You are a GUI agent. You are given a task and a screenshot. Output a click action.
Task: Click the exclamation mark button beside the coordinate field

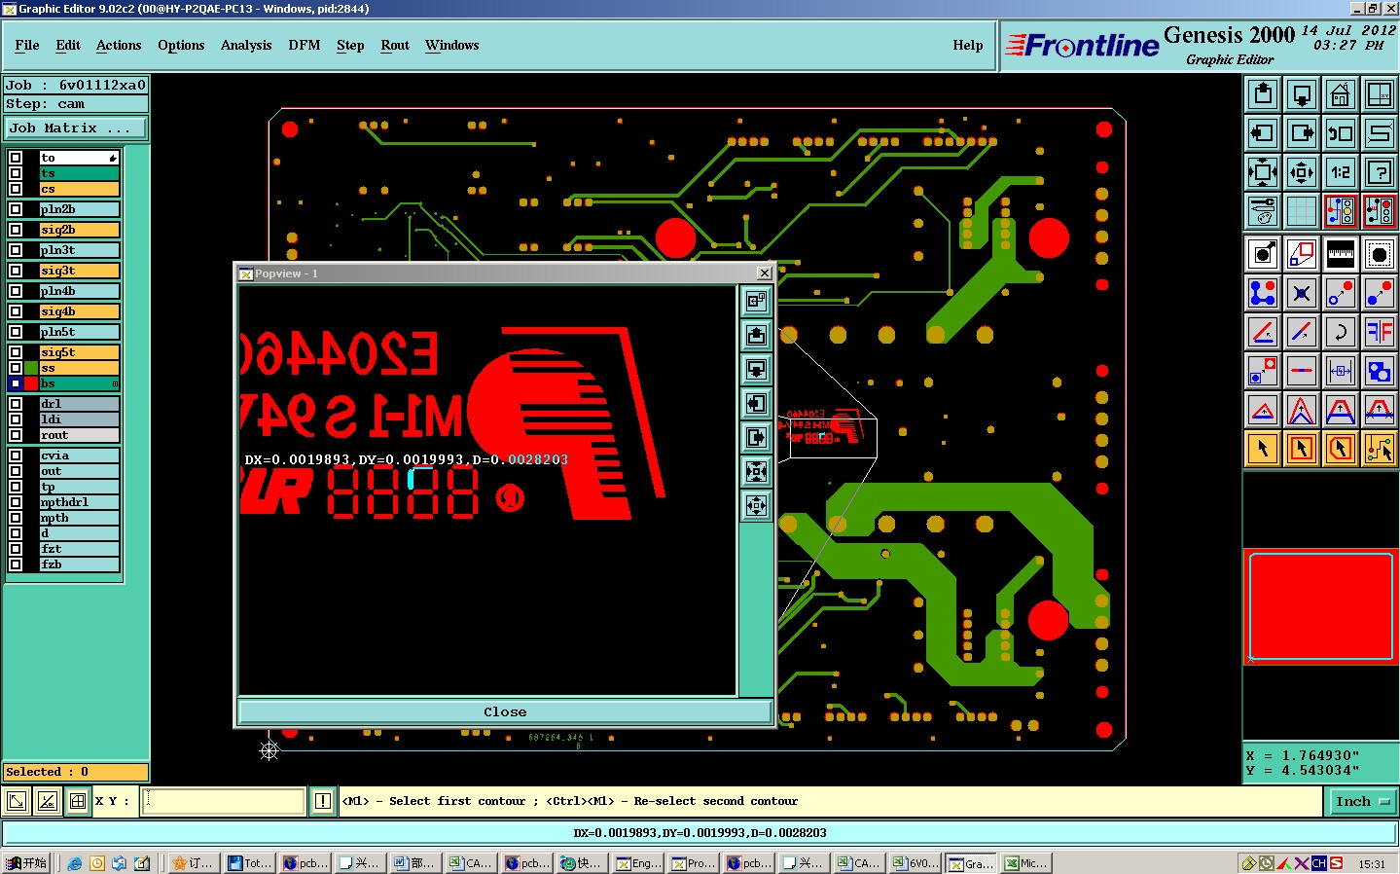pyautogui.click(x=323, y=802)
